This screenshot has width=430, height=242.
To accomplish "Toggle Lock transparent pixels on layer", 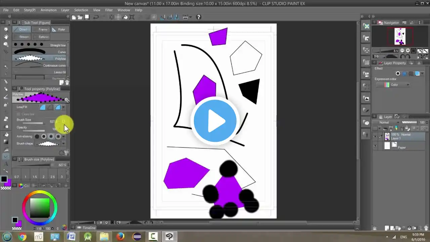I will (x=407, y=128).
